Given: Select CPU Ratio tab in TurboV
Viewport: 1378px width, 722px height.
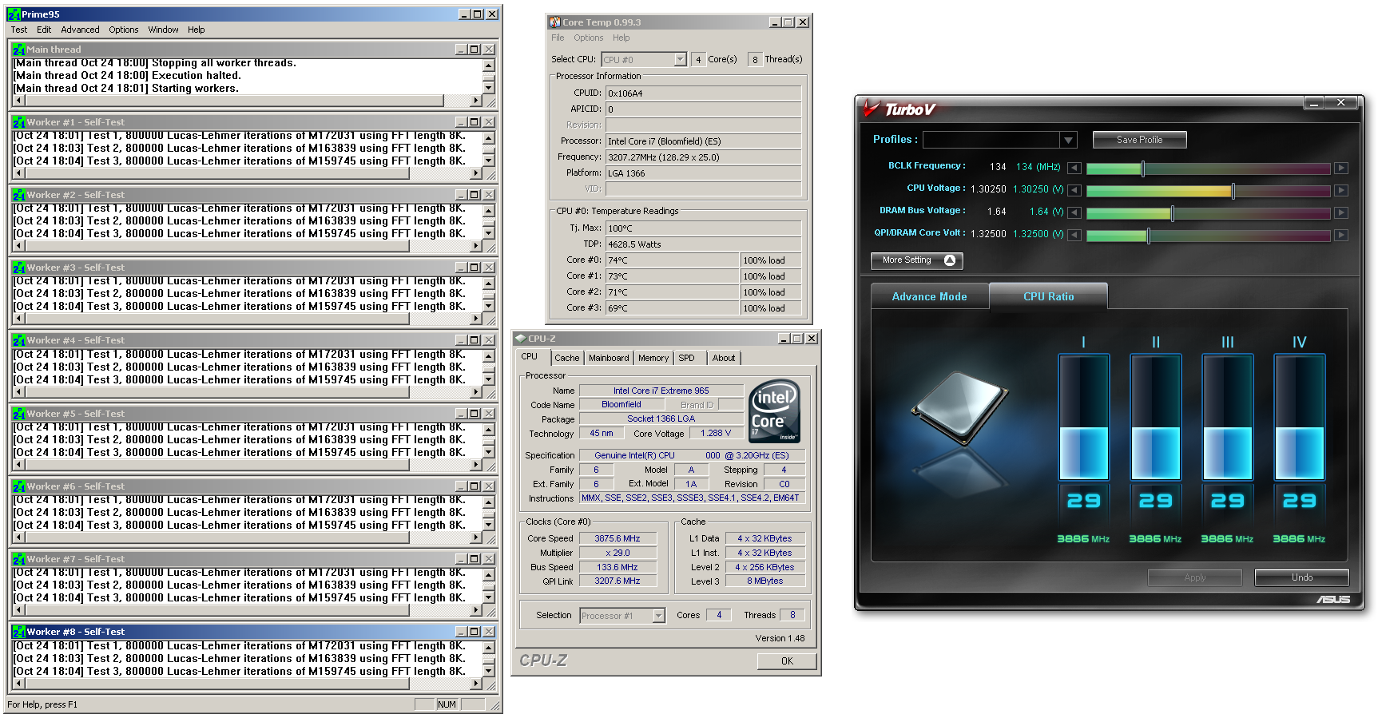Looking at the screenshot, I should [x=1048, y=296].
